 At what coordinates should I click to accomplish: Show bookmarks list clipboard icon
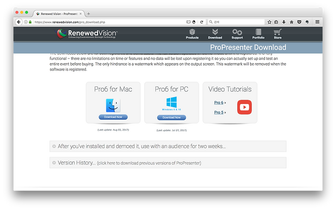tap(276, 22)
